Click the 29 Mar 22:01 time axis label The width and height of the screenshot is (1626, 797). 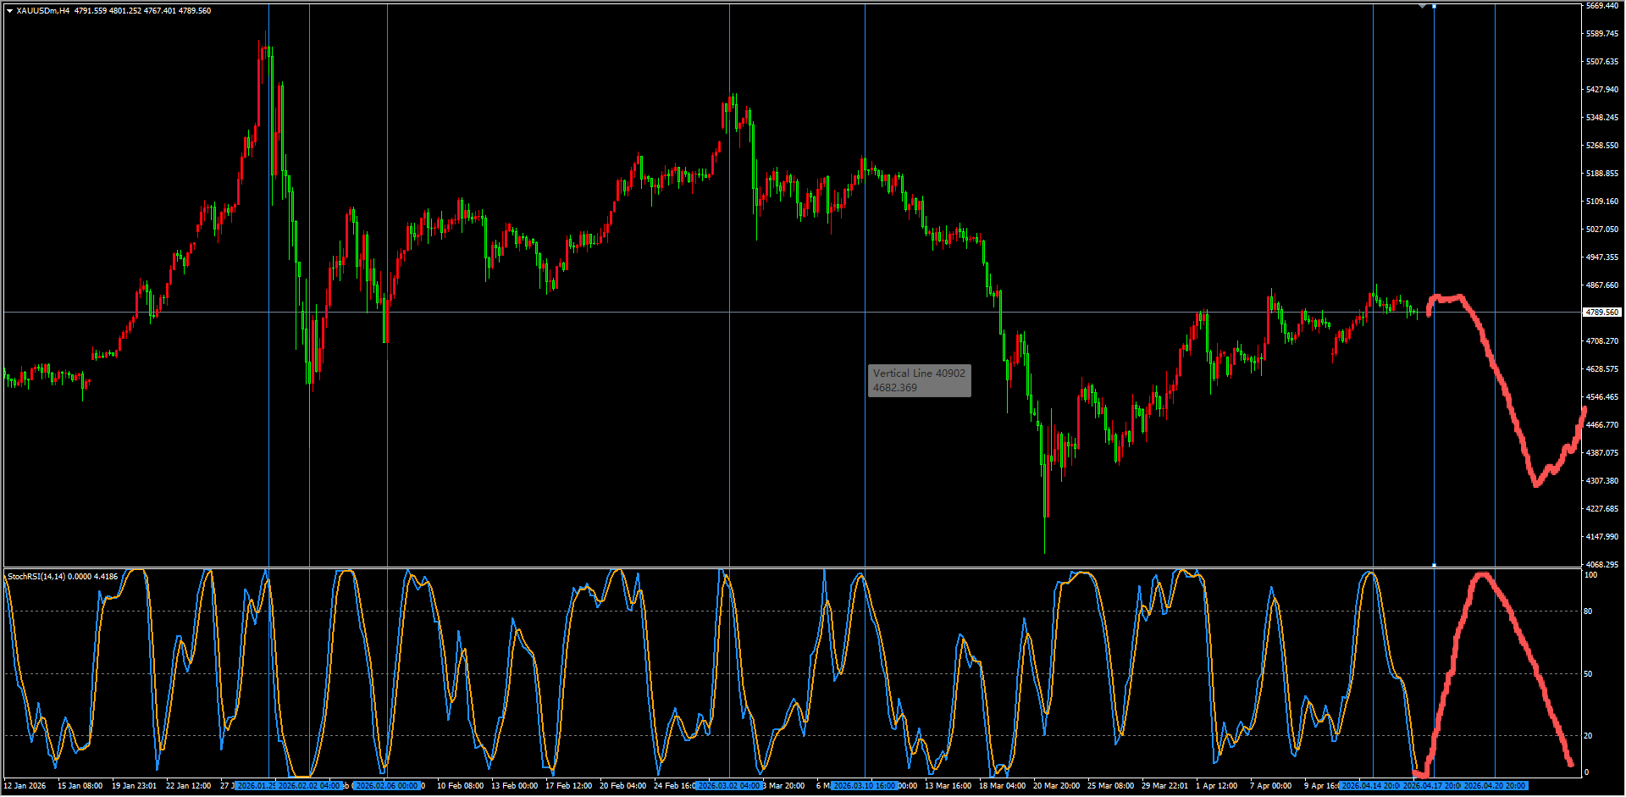[x=1165, y=786]
